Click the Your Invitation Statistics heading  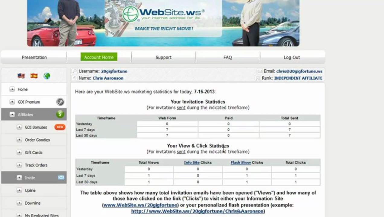pyautogui.click(x=198, y=102)
